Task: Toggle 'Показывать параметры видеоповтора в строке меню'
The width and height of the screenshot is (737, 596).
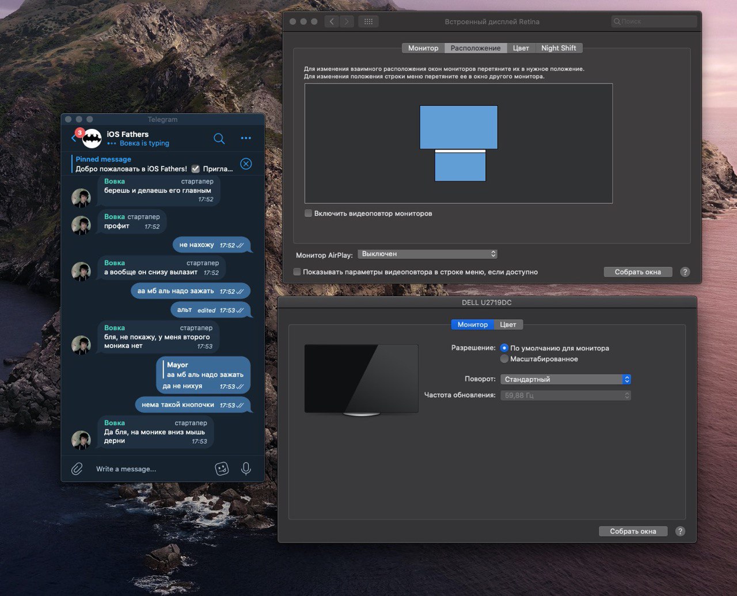Action: 297,272
